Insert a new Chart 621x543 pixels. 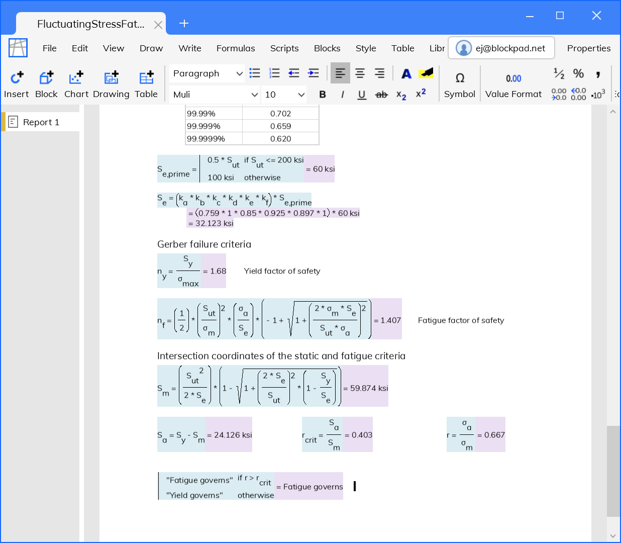(76, 83)
